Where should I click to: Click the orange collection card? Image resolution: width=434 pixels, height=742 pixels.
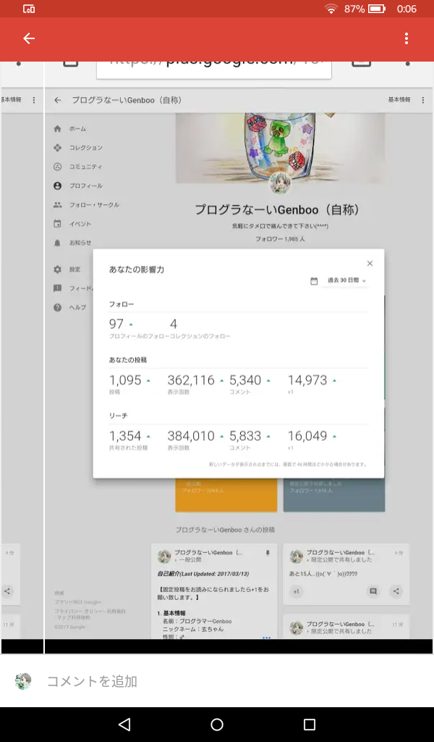click(x=226, y=494)
